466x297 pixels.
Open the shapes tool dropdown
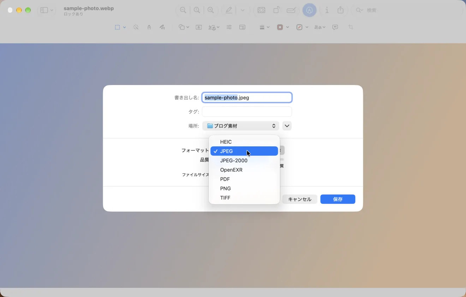(184, 27)
